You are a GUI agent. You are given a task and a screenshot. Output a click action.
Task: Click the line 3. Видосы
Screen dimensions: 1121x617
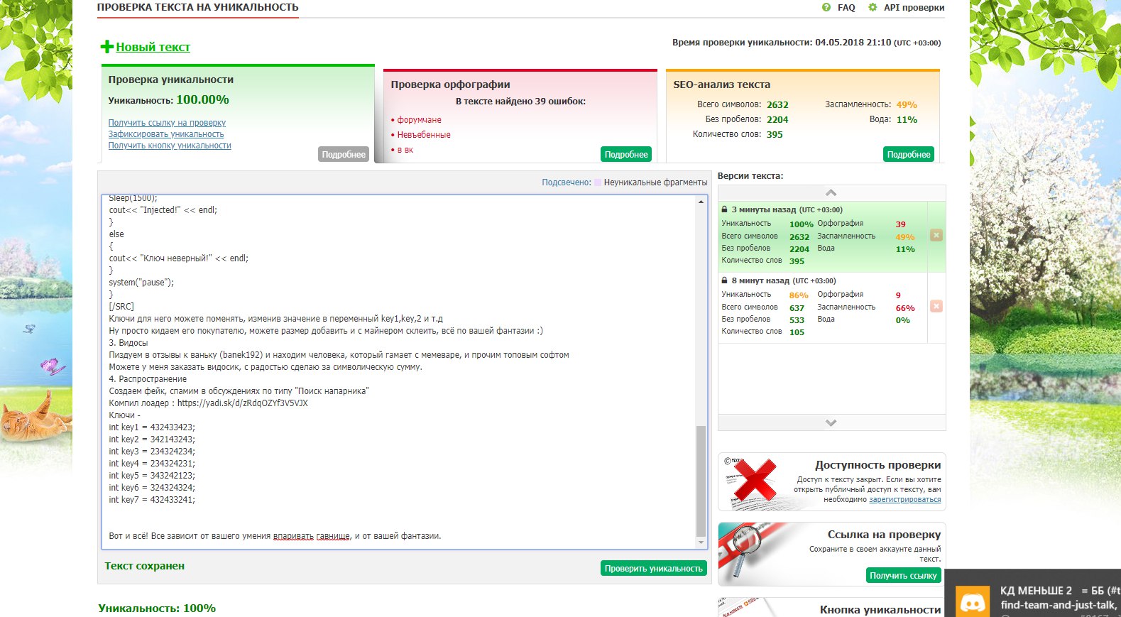(x=128, y=343)
